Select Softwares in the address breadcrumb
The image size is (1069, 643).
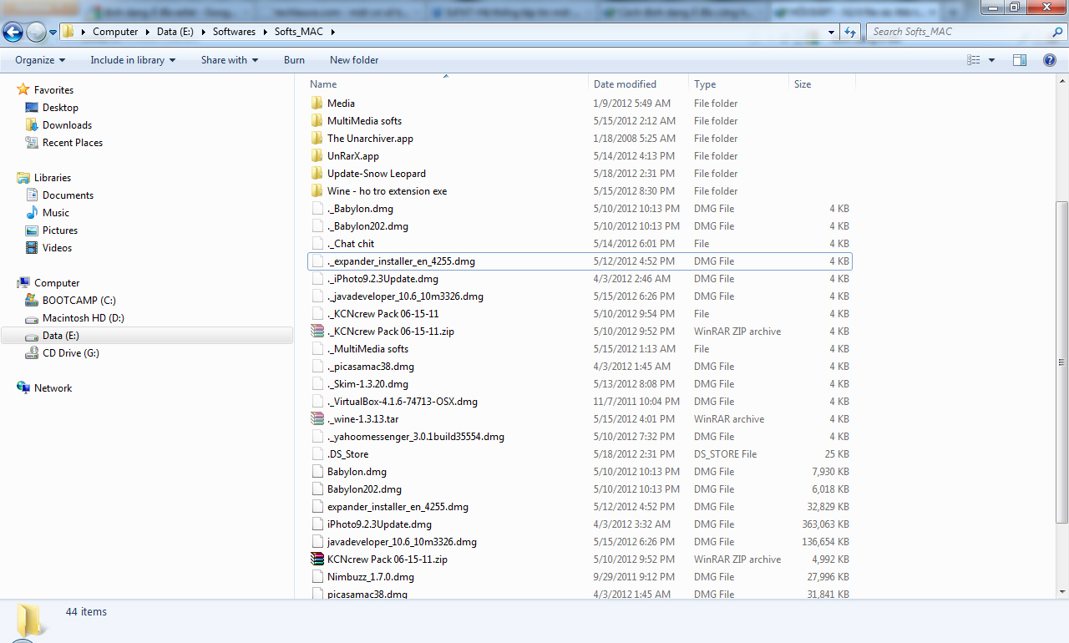point(234,32)
